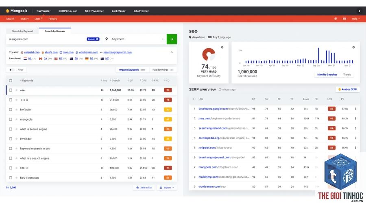This screenshot has height=203, width=366.
Task: Open the History menu item
Action: (x=53, y=19)
